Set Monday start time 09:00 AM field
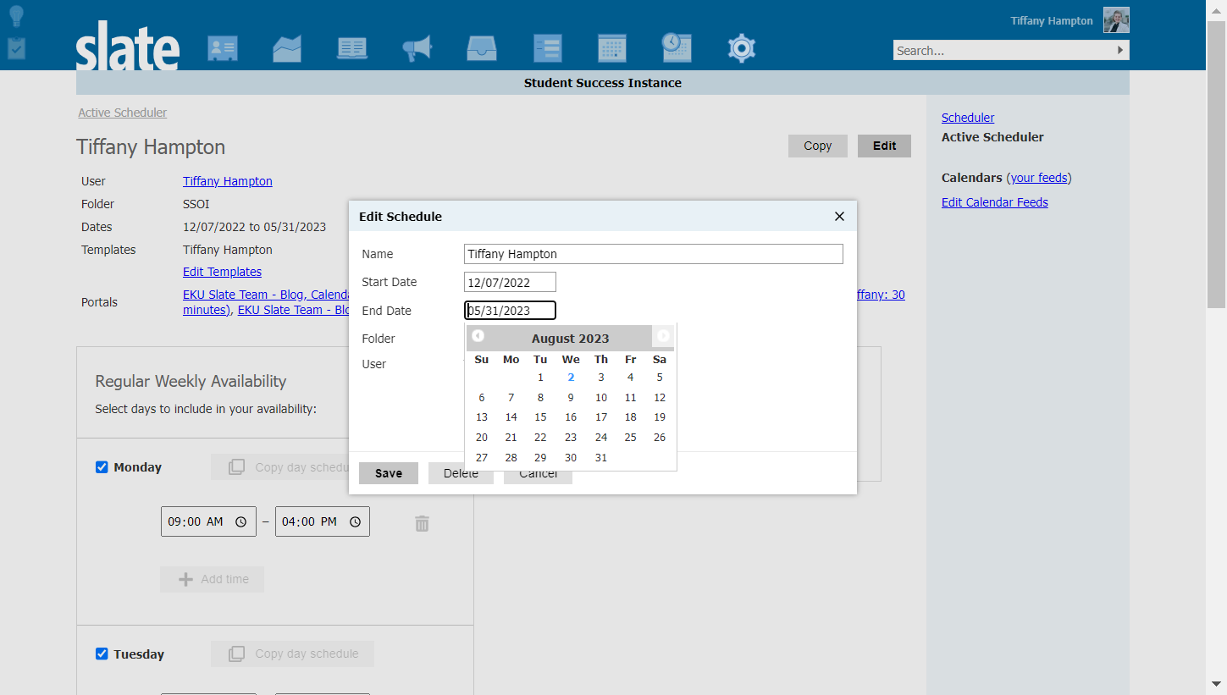This screenshot has height=695, width=1227. point(208,521)
